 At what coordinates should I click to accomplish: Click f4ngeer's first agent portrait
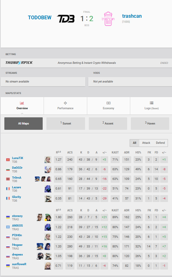point(40,246)
